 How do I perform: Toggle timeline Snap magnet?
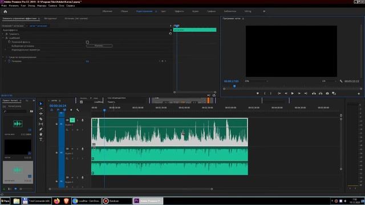tap(58, 110)
